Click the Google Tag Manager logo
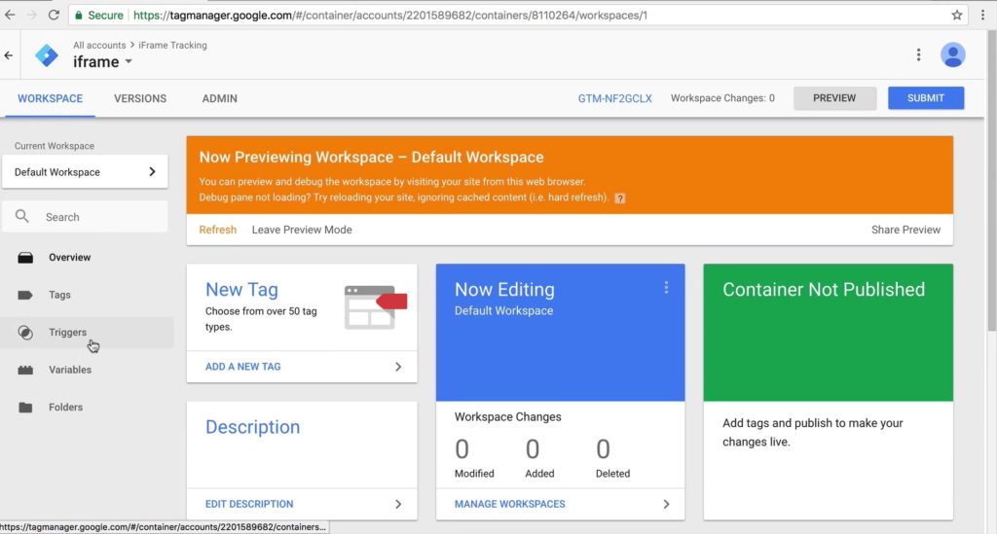 pyautogui.click(x=47, y=55)
